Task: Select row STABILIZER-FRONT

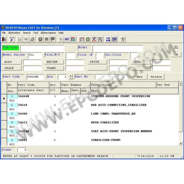Action: pos(93,142)
